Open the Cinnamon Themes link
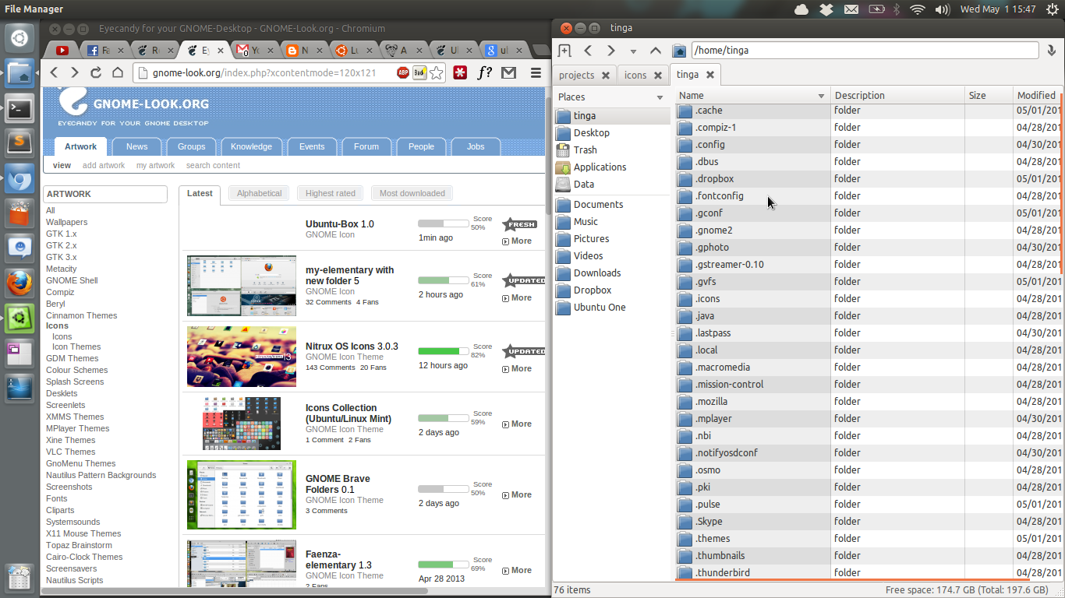This screenshot has width=1065, height=598. click(x=81, y=315)
